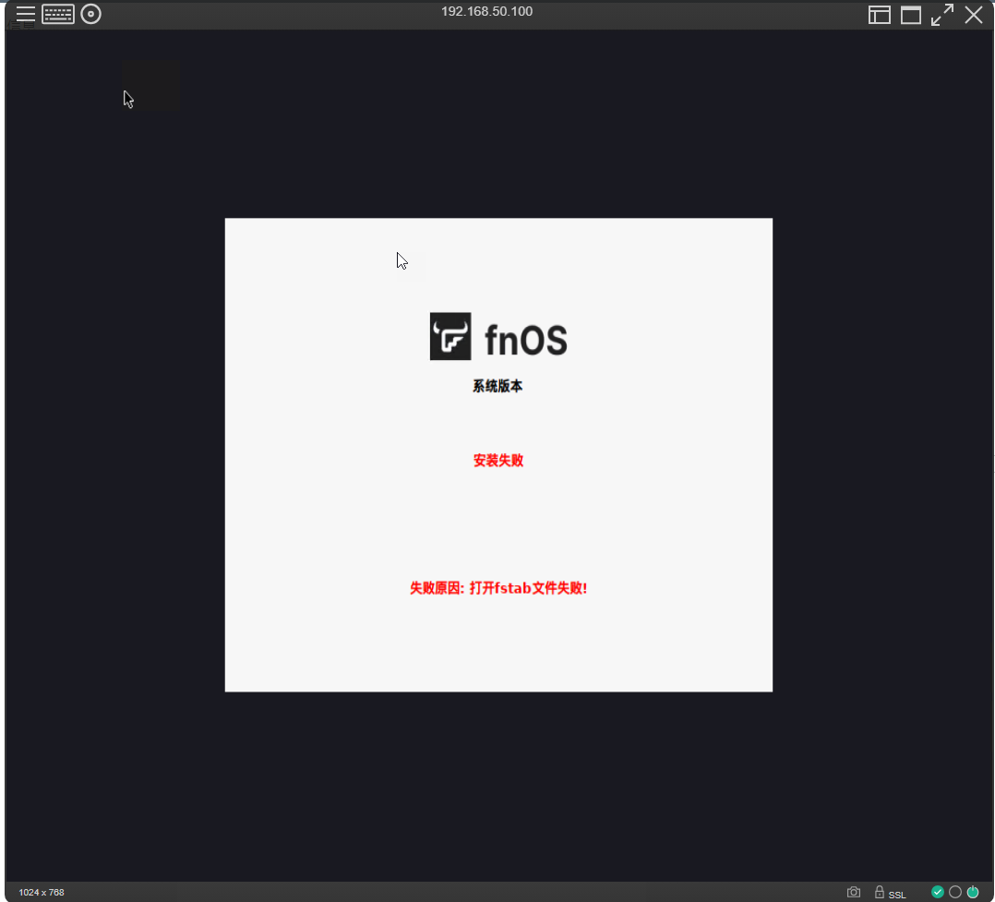Enter fullscreen with the expand arrows icon
The image size is (995, 902).
[942, 15]
